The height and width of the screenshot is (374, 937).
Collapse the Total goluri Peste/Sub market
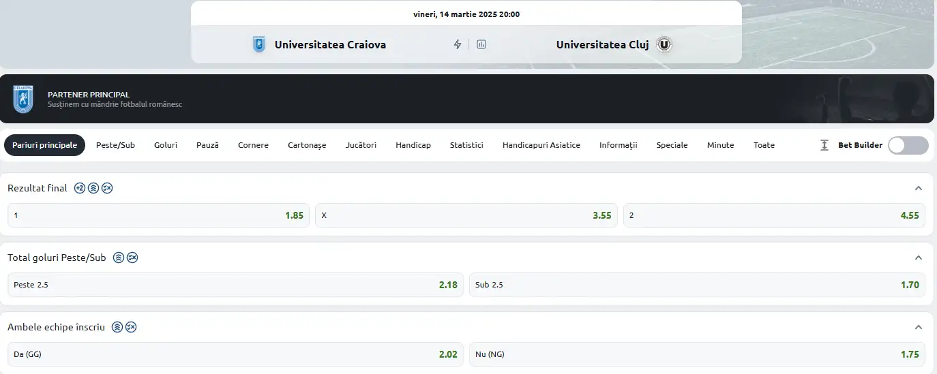[x=919, y=258]
